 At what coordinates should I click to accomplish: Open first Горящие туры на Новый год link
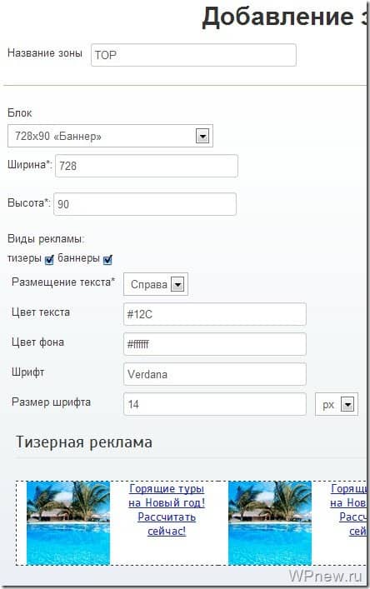click(x=167, y=510)
